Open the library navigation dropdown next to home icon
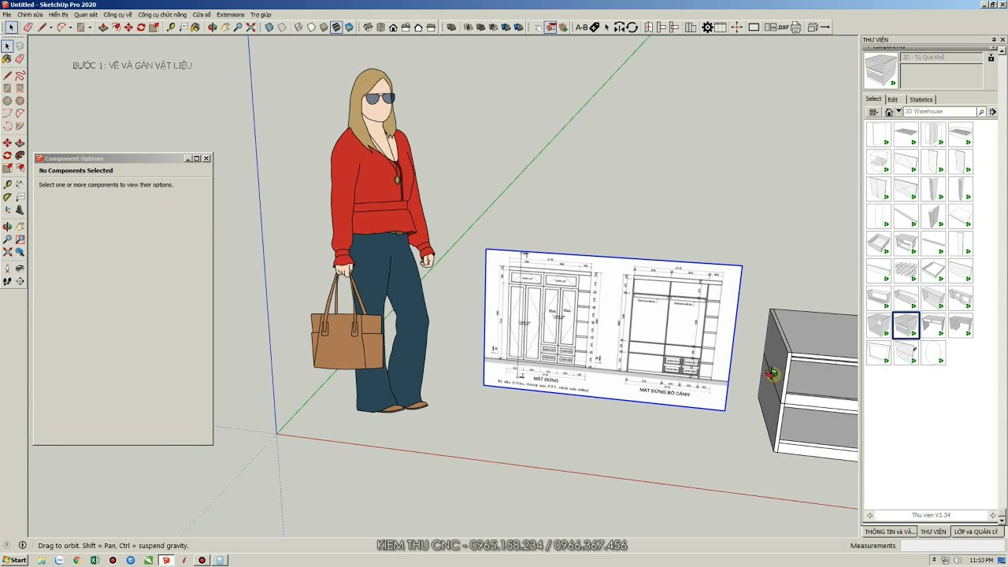Image resolution: width=1008 pixels, height=567 pixels. point(899,112)
